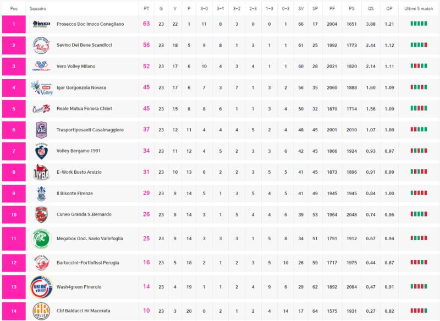
Task: Click the pink position 7 badge
Action: (14, 151)
